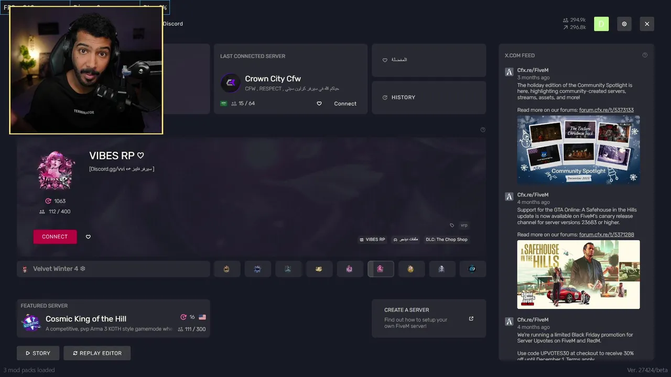Image resolution: width=671 pixels, height=377 pixels.
Task: Click the VIBES RP server logo image
Action: pos(56,170)
